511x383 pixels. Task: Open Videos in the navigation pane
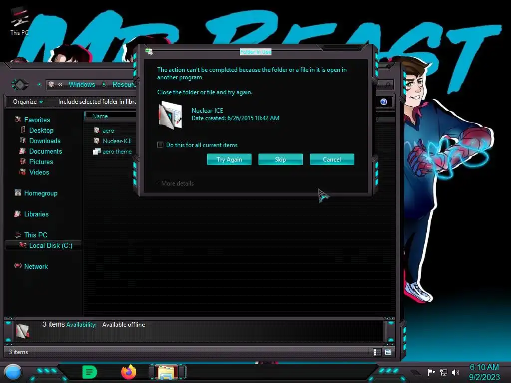39,172
